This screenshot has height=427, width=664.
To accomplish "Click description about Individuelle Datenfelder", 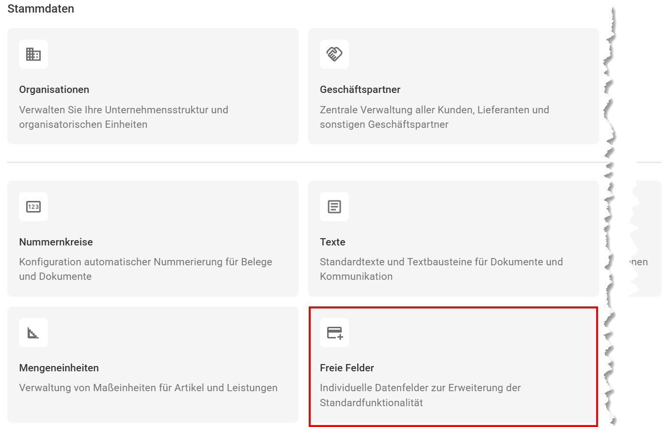I will pyautogui.click(x=420, y=395).
